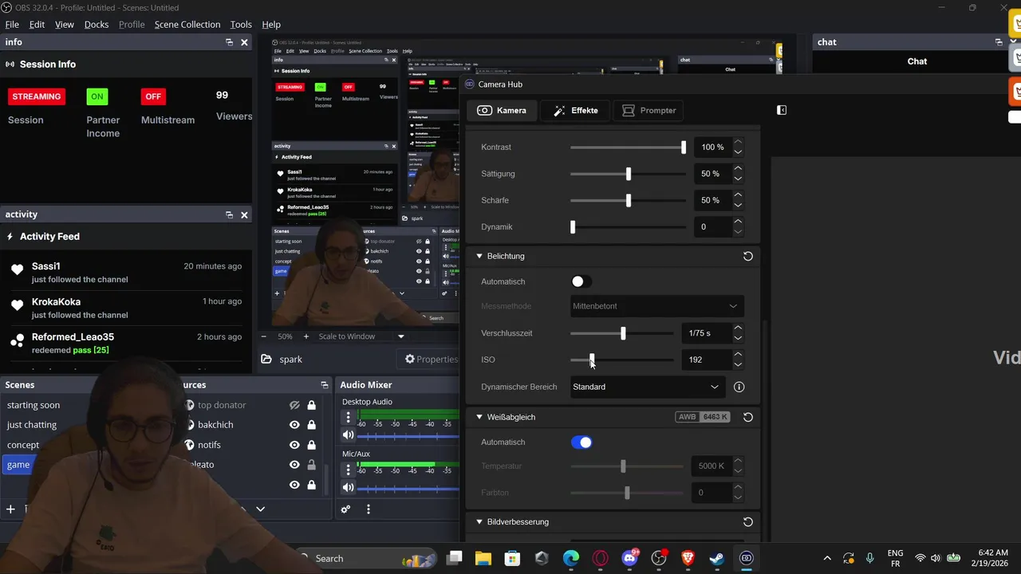
Task: Show the hidden 'top donator' source
Action: pyautogui.click(x=294, y=405)
